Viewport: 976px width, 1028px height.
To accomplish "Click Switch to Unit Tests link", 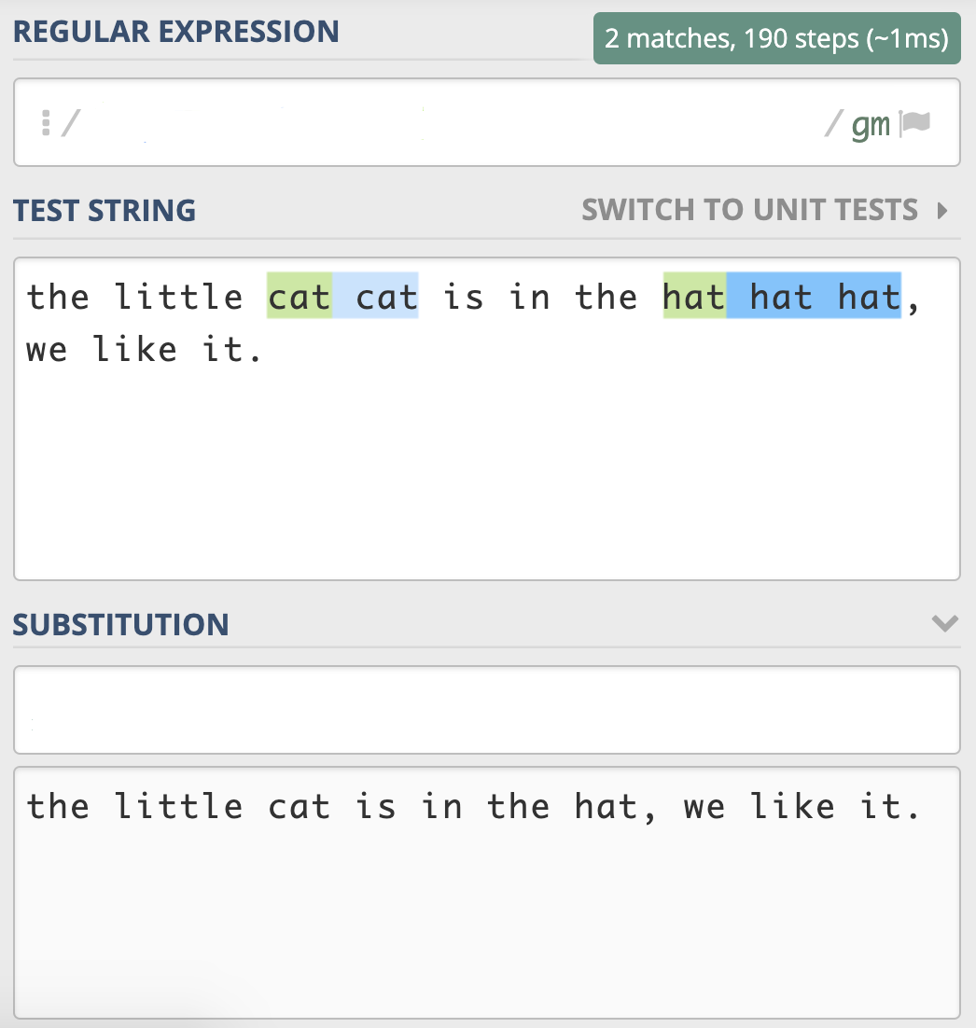I will click(749, 210).
